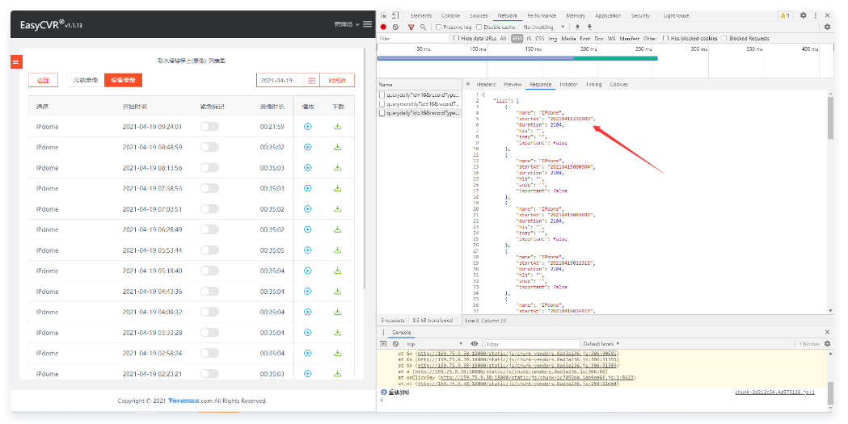Open the Performance tab
The image size is (848, 424).
(542, 15)
